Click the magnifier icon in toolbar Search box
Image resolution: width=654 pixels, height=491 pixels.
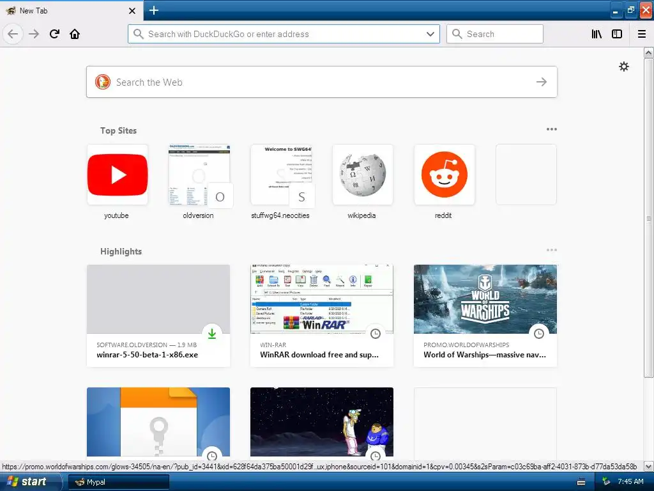(x=457, y=34)
